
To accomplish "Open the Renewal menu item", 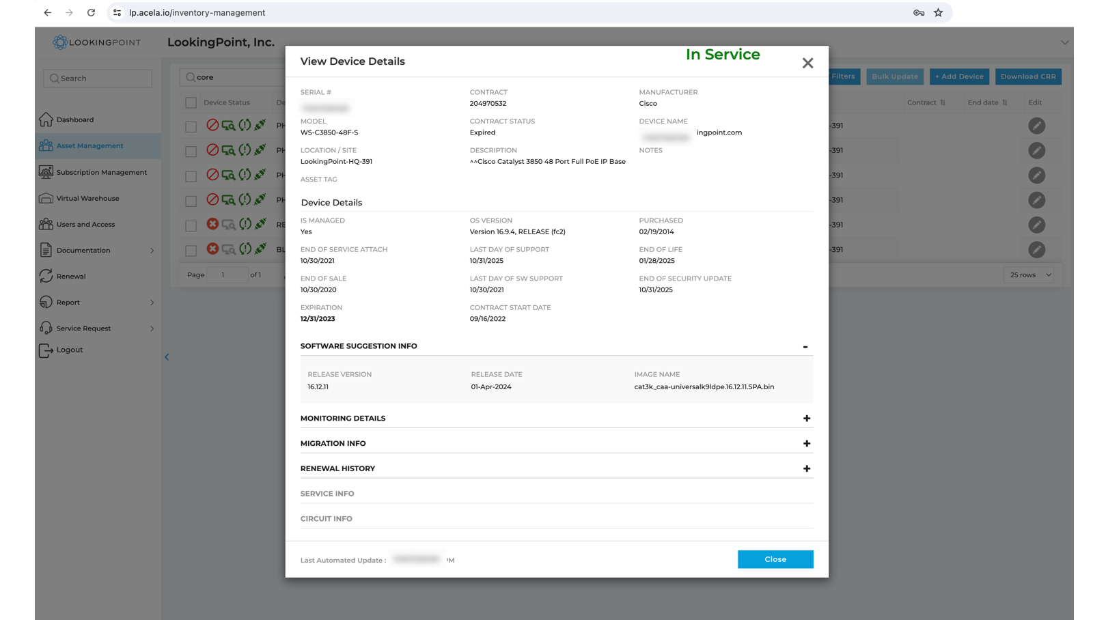I will tap(71, 277).
